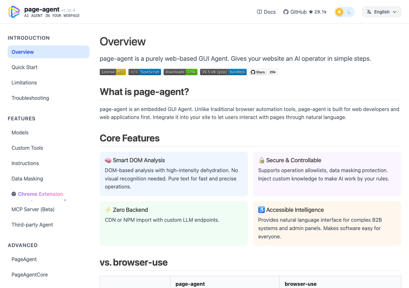Click the INTRODUCTION sidebar section label

pos(29,38)
